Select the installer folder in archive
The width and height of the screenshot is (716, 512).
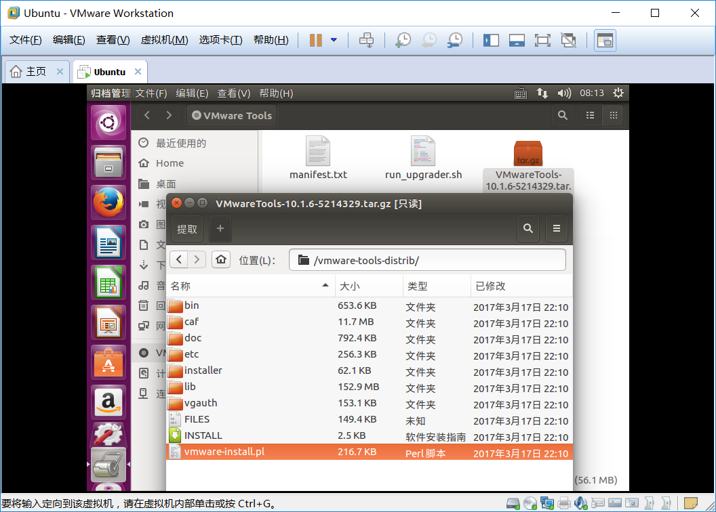coord(369,370)
